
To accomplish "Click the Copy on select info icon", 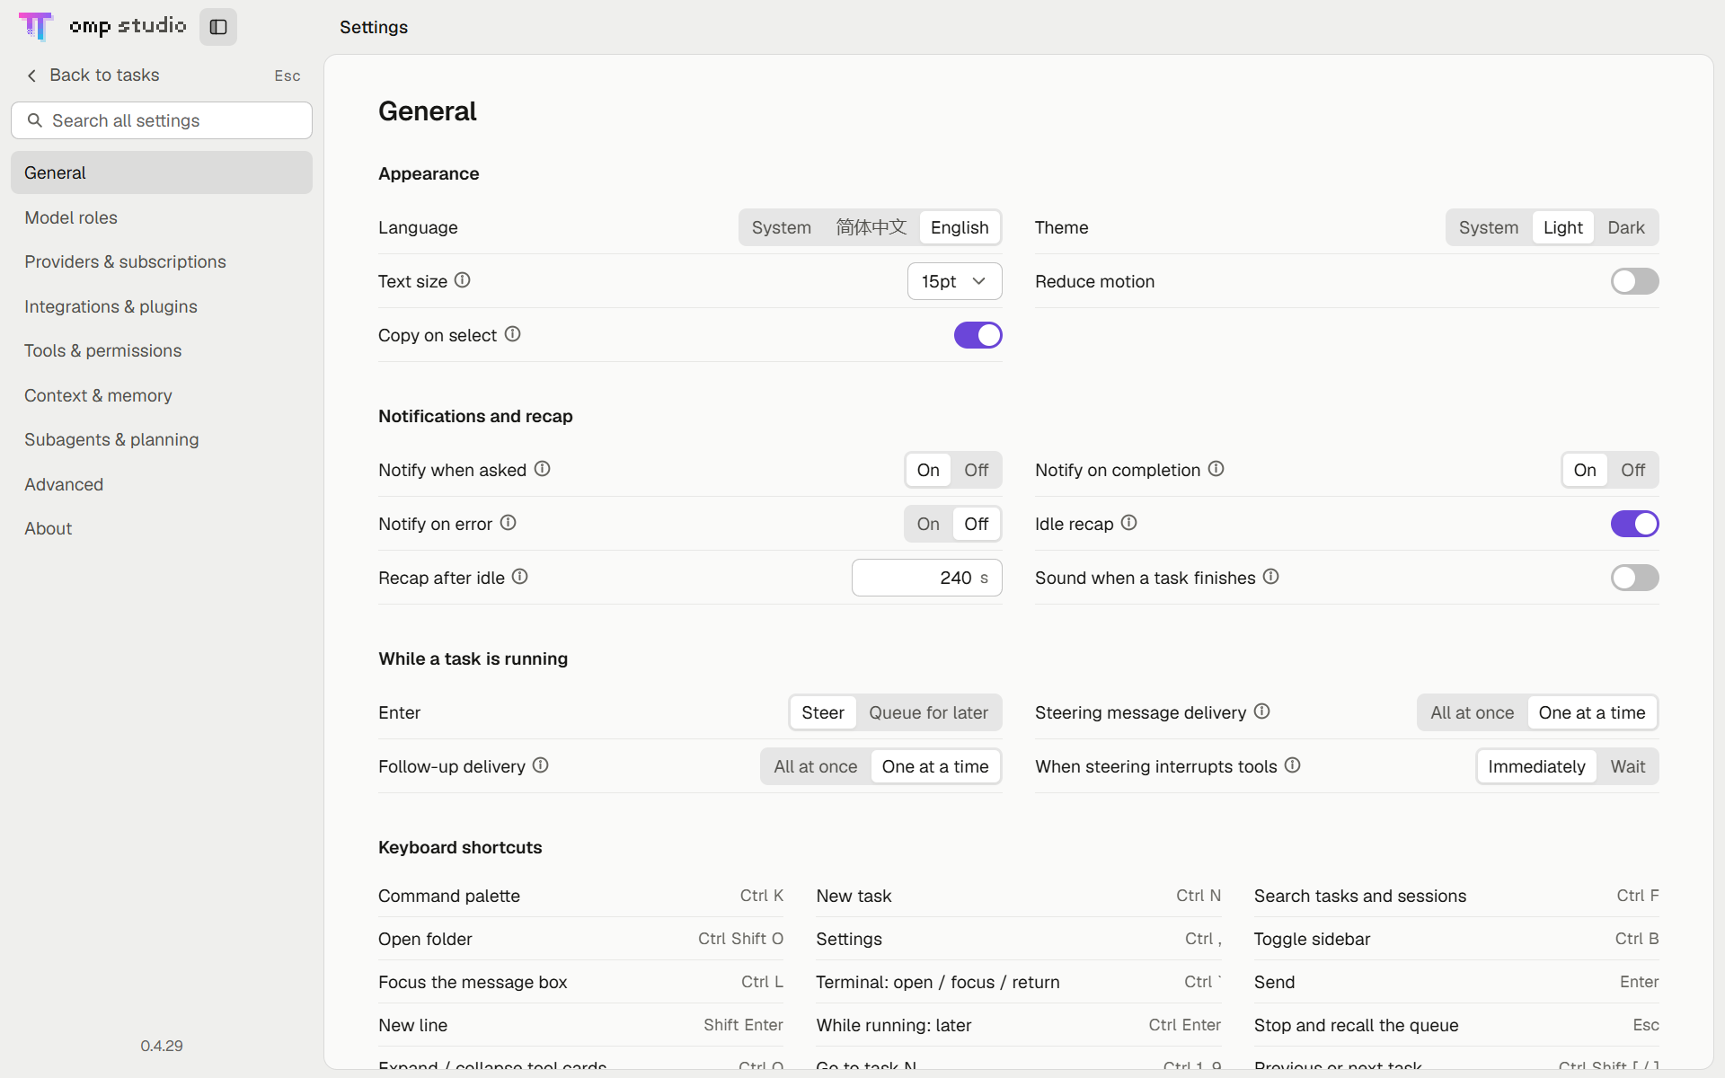I will click(513, 334).
